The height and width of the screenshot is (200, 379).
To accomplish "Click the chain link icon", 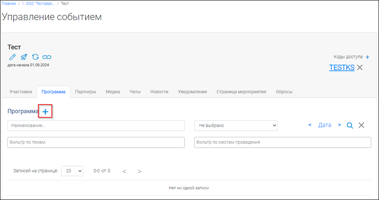I will click(47, 57).
